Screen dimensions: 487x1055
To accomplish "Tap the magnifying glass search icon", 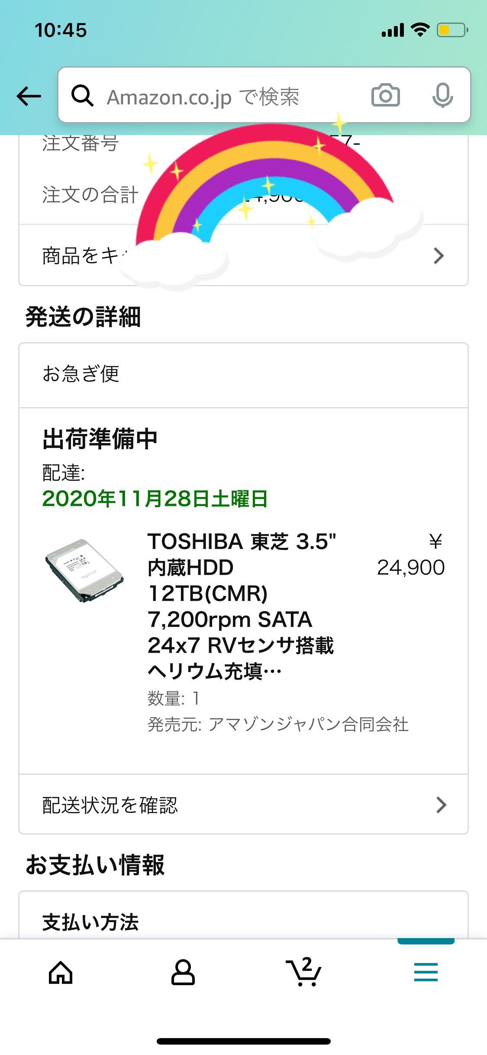I will pos(82,95).
